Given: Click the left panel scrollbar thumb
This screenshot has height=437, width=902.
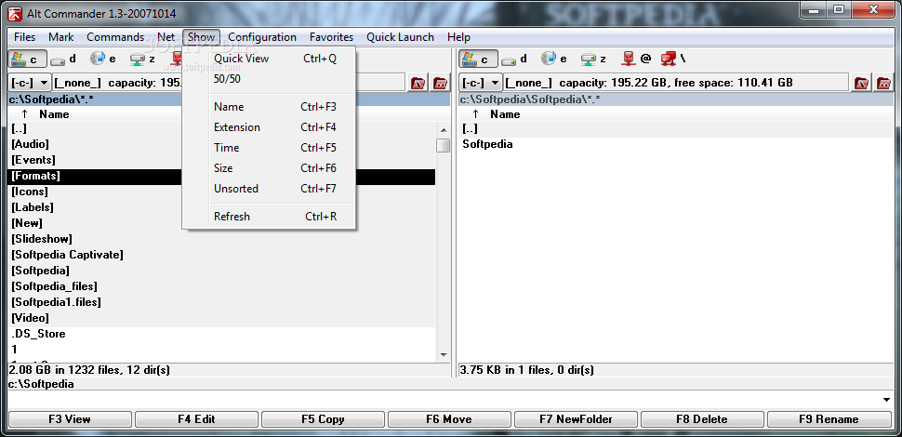Looking at the screenshot, I should pyautogui.click(x=443, y=145).
